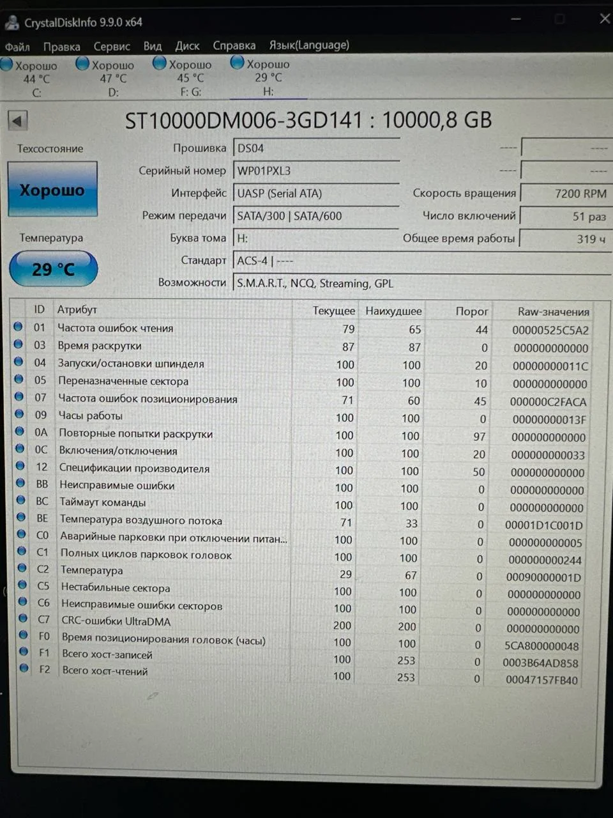Click status dot for attribute C5
The height and width of the screenshot is (818, 613).
coord(23,585)
